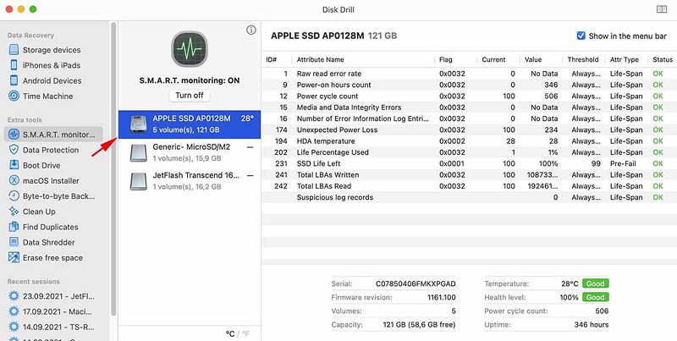
Task: Sort by Status column header
Action: pyautogui.click(x=663, y=59)
